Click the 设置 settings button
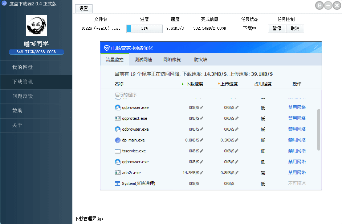Viewport: 342px width, 224px height. [x=84, y=8]
